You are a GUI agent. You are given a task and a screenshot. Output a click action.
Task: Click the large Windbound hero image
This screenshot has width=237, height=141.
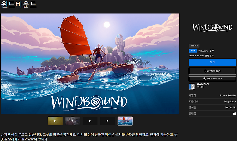(x=90, y=63)
